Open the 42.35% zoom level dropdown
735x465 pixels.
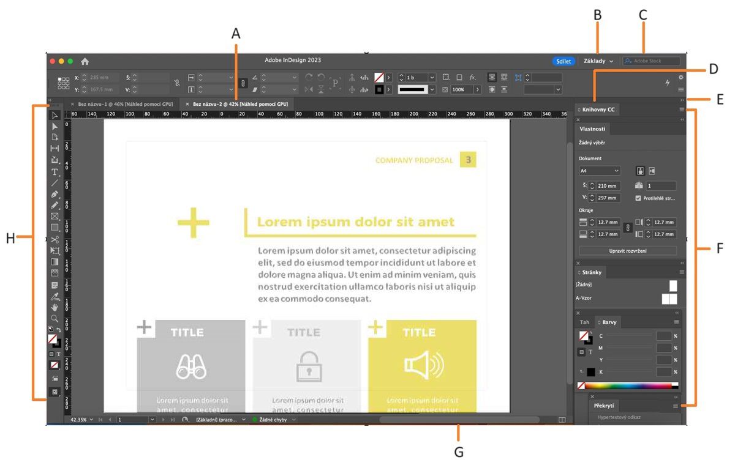(x=92, y=420)
